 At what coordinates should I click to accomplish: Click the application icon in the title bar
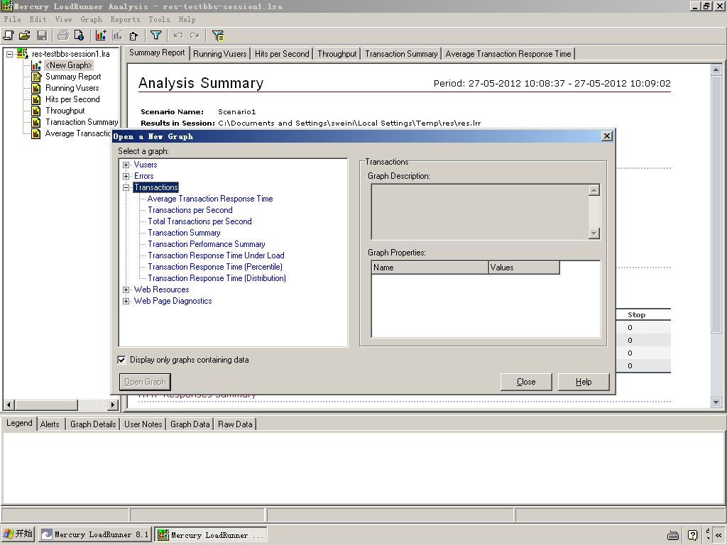click(x=6, y=6)
